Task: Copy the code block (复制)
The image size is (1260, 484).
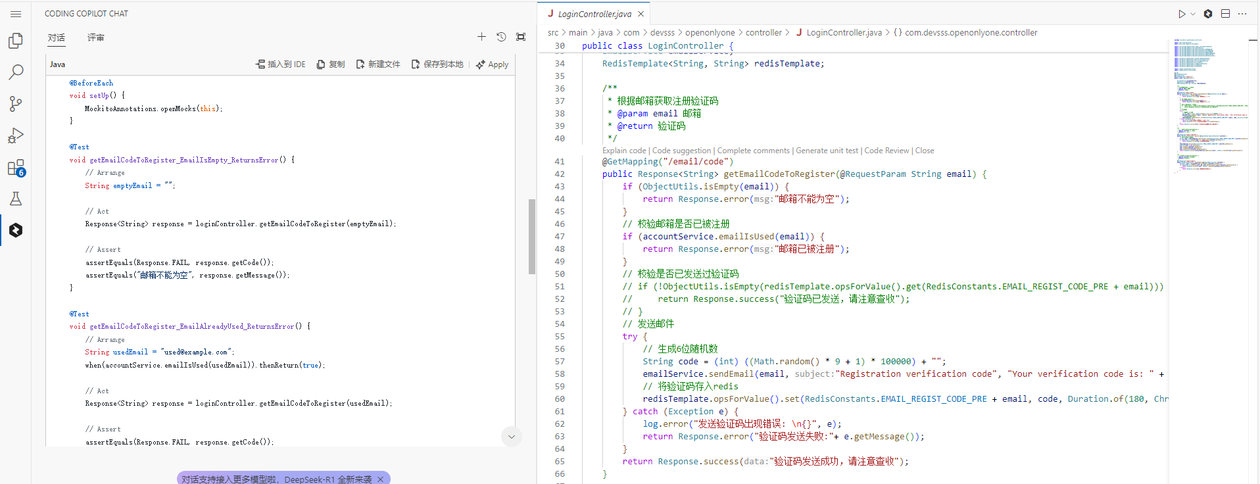Action: tap(331, 64)
